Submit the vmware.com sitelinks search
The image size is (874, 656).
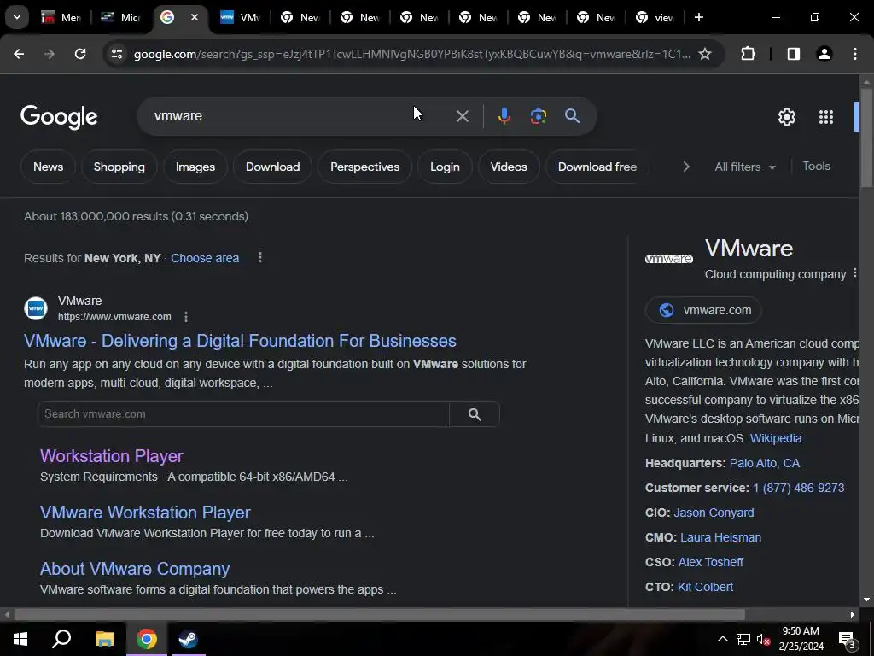coord(475,414)
